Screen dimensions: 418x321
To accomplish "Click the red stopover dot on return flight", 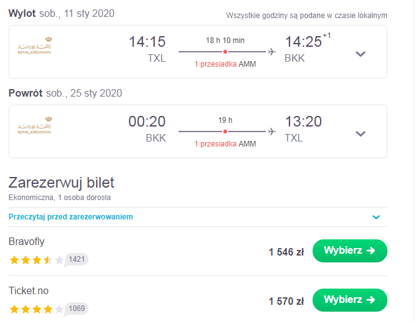I will click(x=225, y=132).
